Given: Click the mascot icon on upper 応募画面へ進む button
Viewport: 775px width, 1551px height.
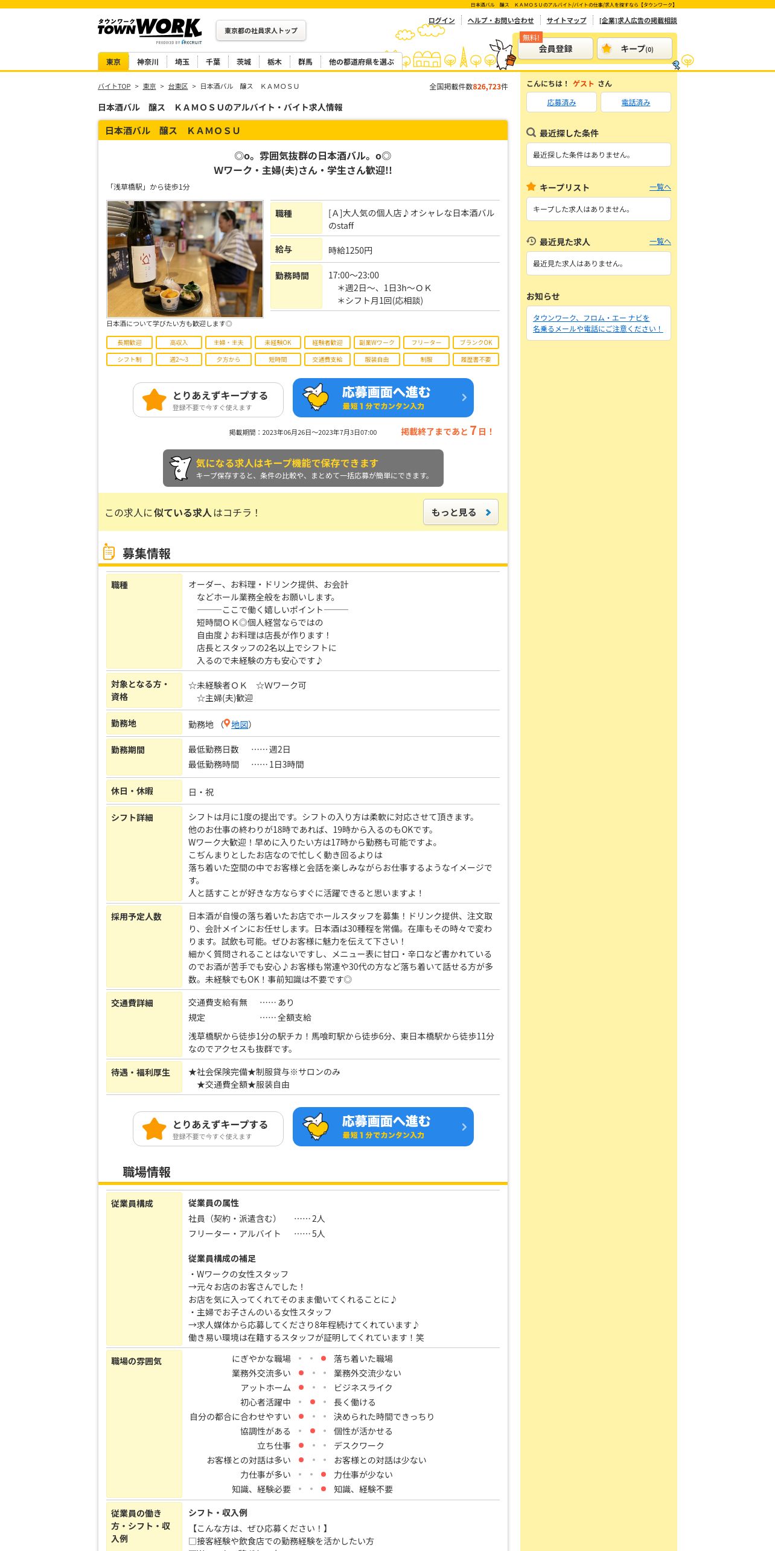Looking at the screenshot, I should point(316,397).
